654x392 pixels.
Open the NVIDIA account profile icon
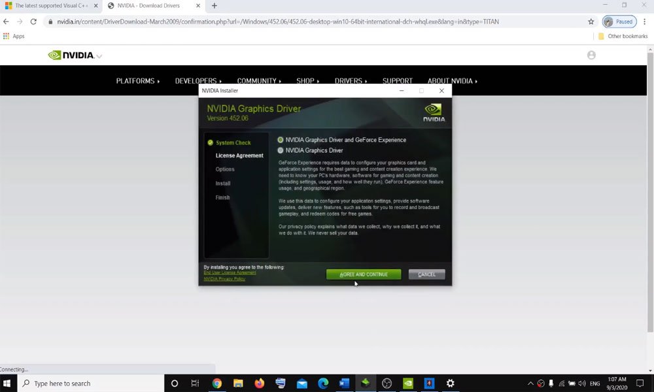[x=591, y=55]
